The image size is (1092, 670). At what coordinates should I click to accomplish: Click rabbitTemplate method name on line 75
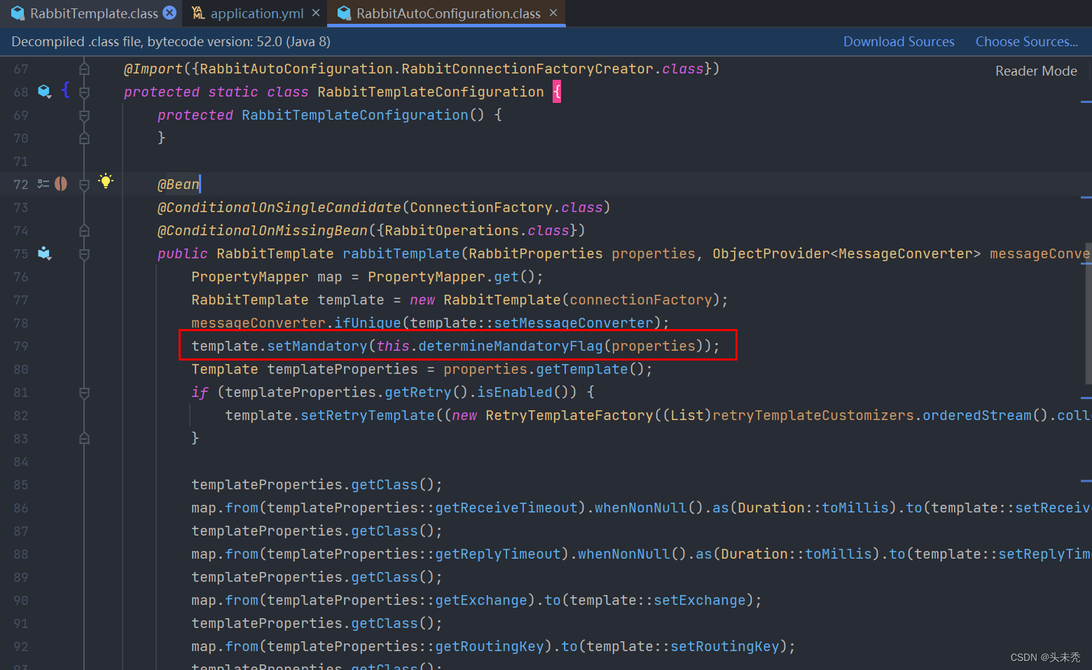pos(401,253)
